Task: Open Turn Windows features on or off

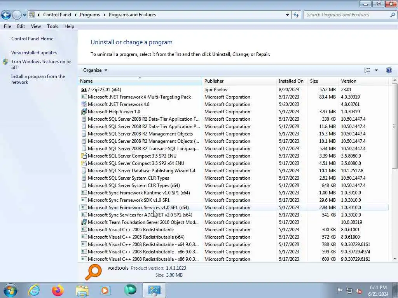Action: [41, 64]
